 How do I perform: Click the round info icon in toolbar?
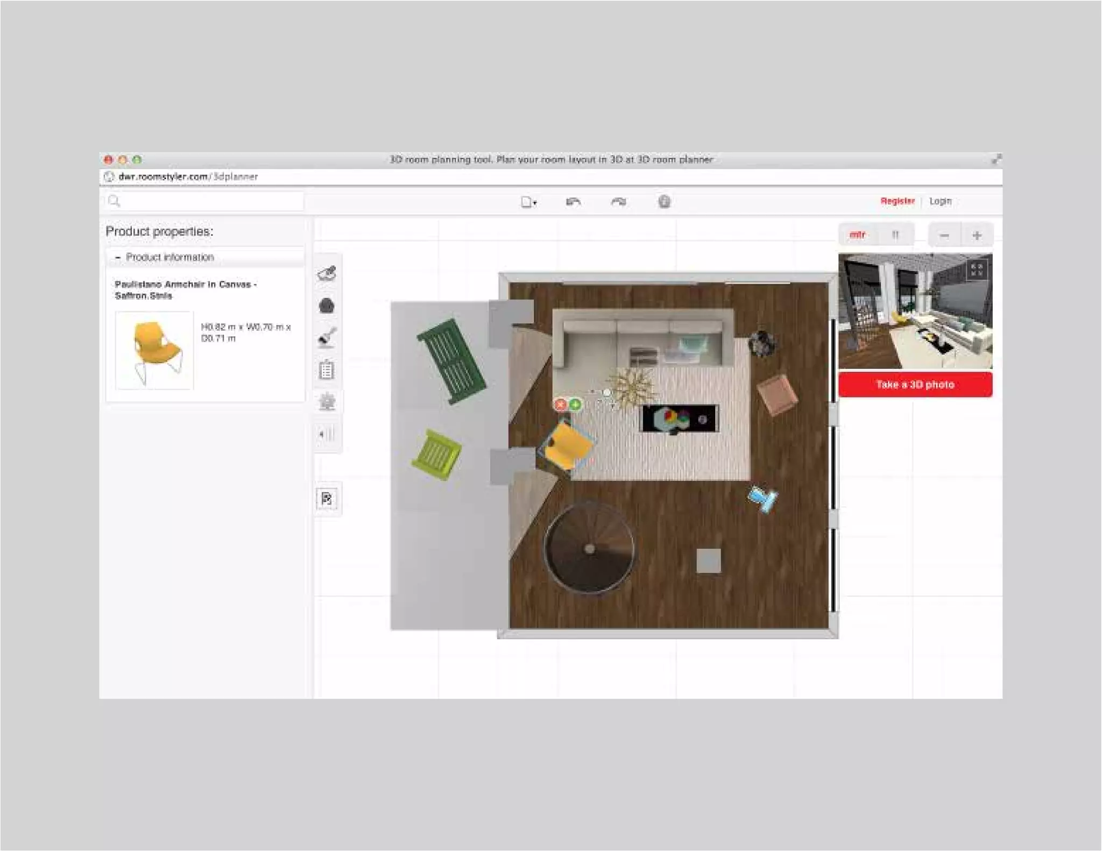pyautogui.click(x=664, y=202)
